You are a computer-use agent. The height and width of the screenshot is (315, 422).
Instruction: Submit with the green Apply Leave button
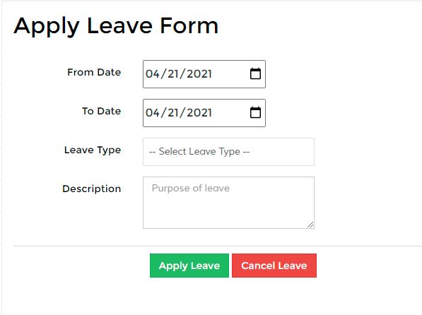189,266
